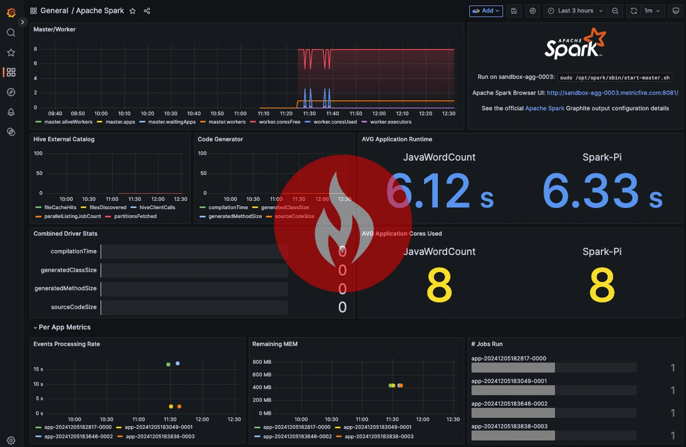Open the dashboard search sidebar icon
Viewport: 686px width, 447px height.
[11, 33]
